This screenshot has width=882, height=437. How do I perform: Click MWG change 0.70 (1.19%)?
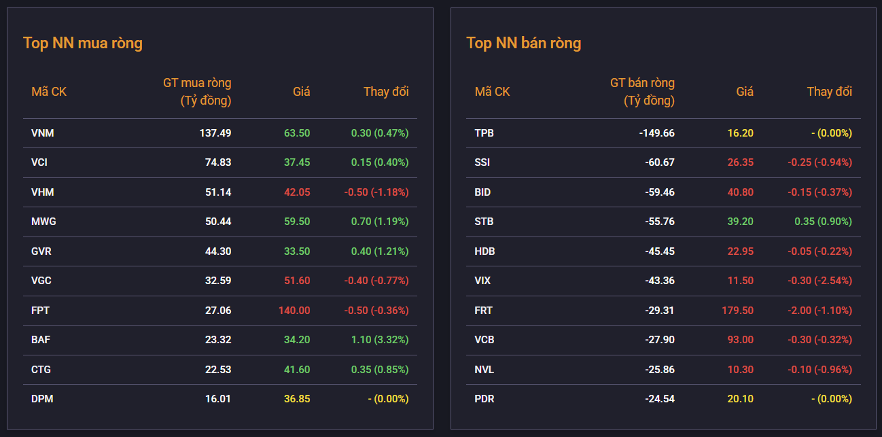click(x=380, y=222)
